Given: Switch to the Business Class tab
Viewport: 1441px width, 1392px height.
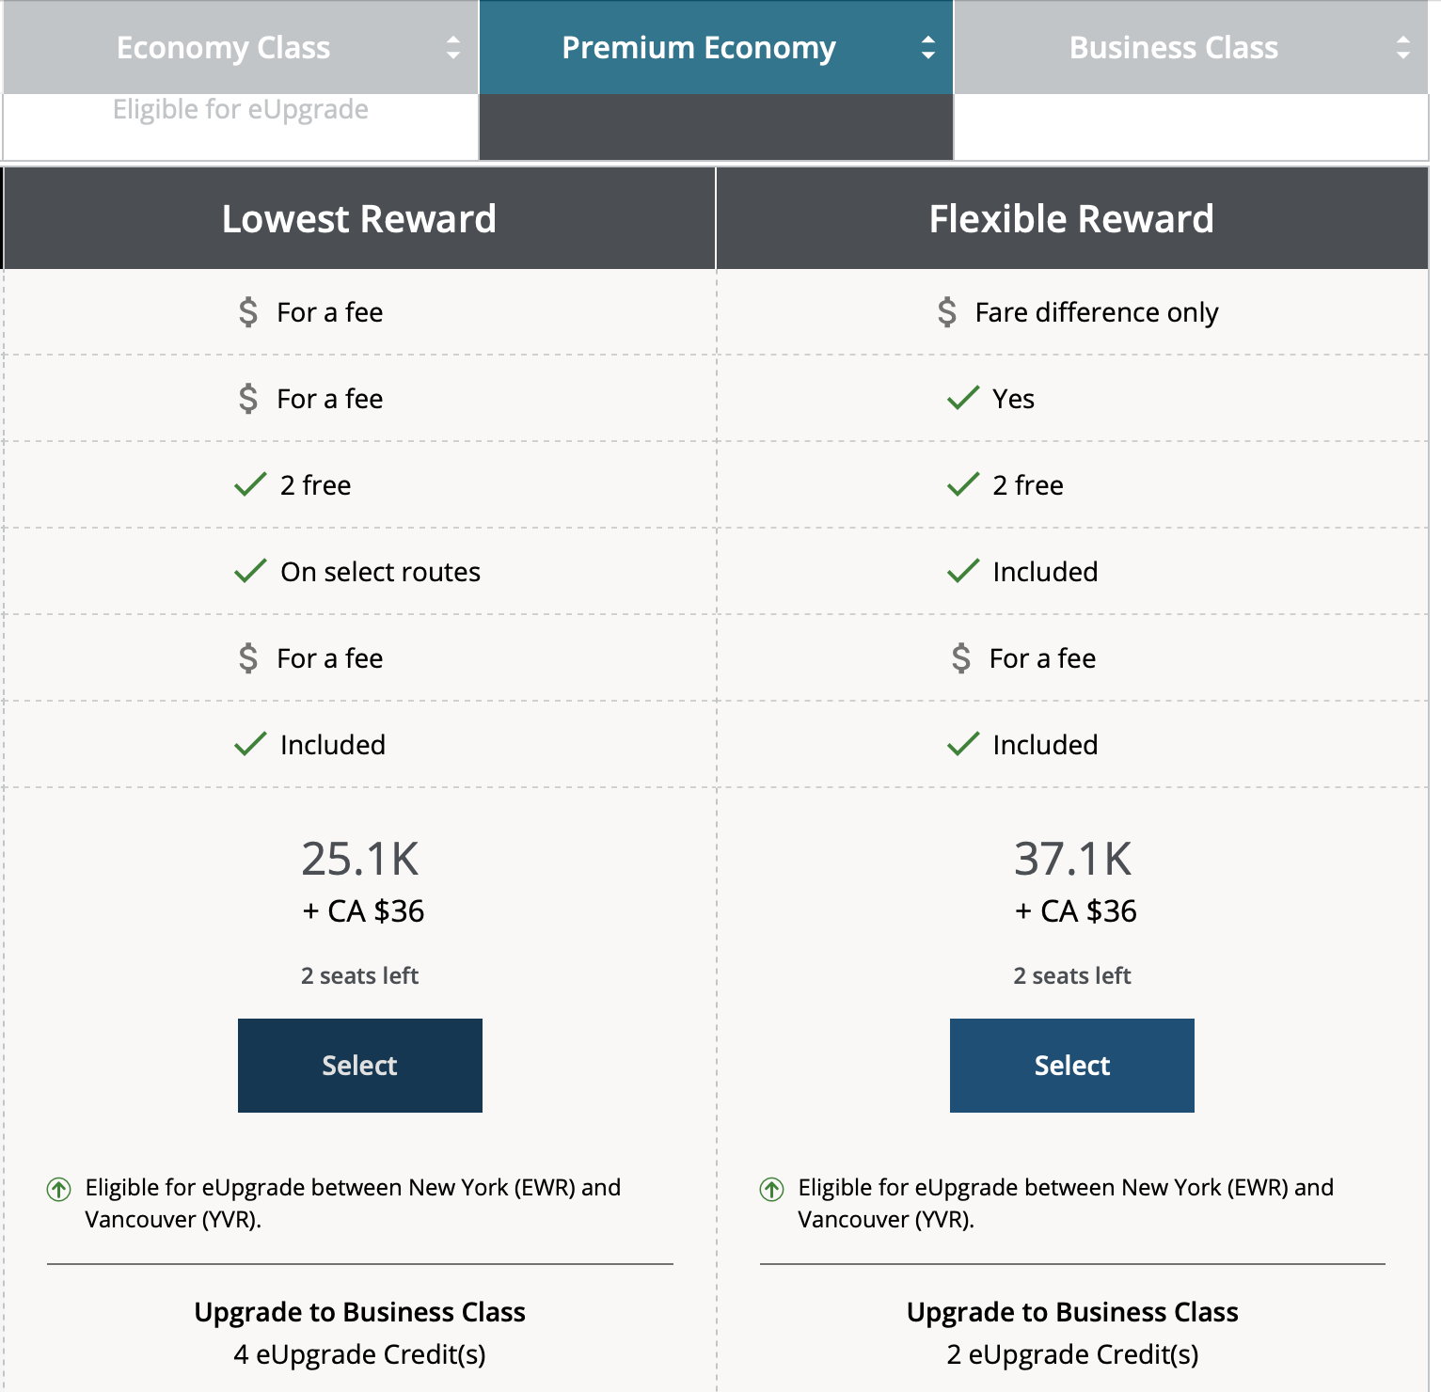Looking at the screenshot, I should (1173, 48).
